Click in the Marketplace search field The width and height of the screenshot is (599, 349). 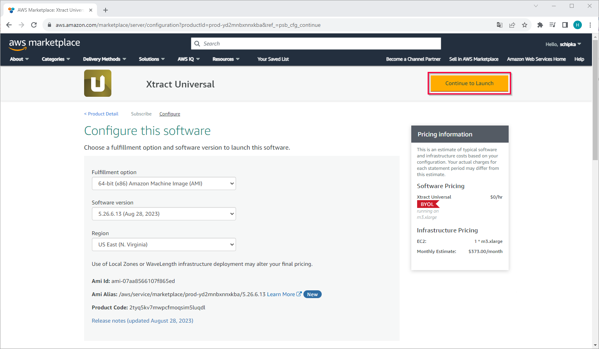click(316, 44)
